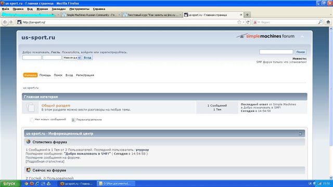Click the browser Back arrow button
333x187 pixels.
(5, 22)
